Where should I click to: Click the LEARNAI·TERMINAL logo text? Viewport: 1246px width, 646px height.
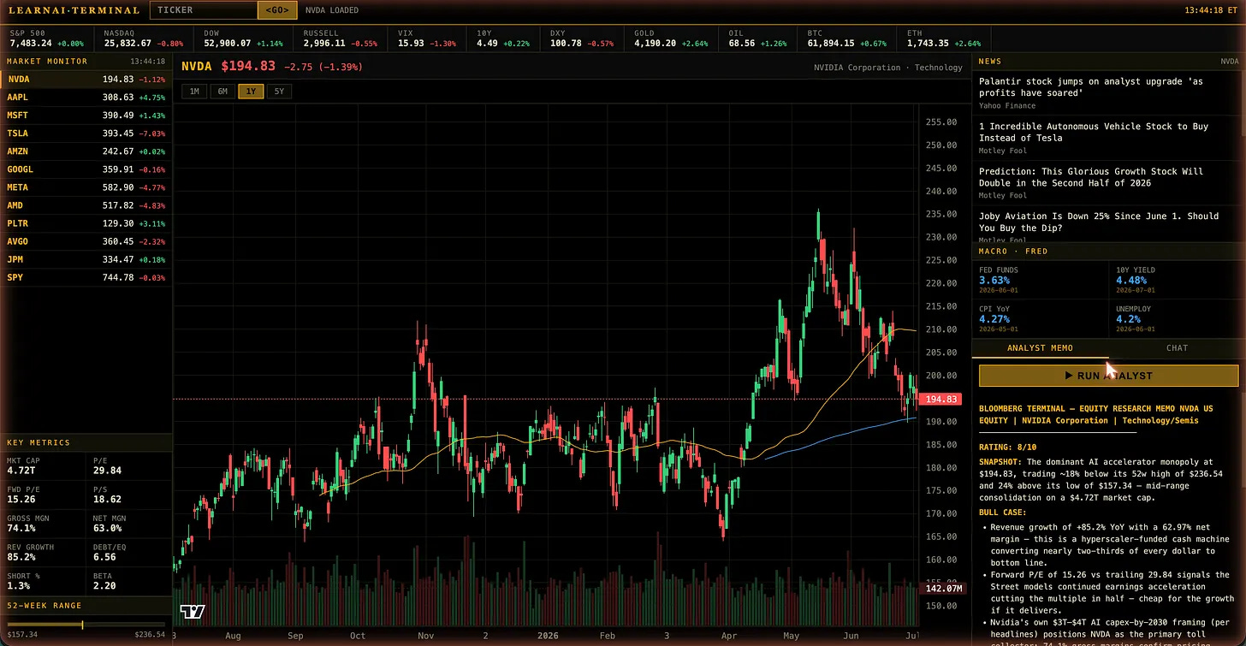pyautogui.click(x=73, y=10)
